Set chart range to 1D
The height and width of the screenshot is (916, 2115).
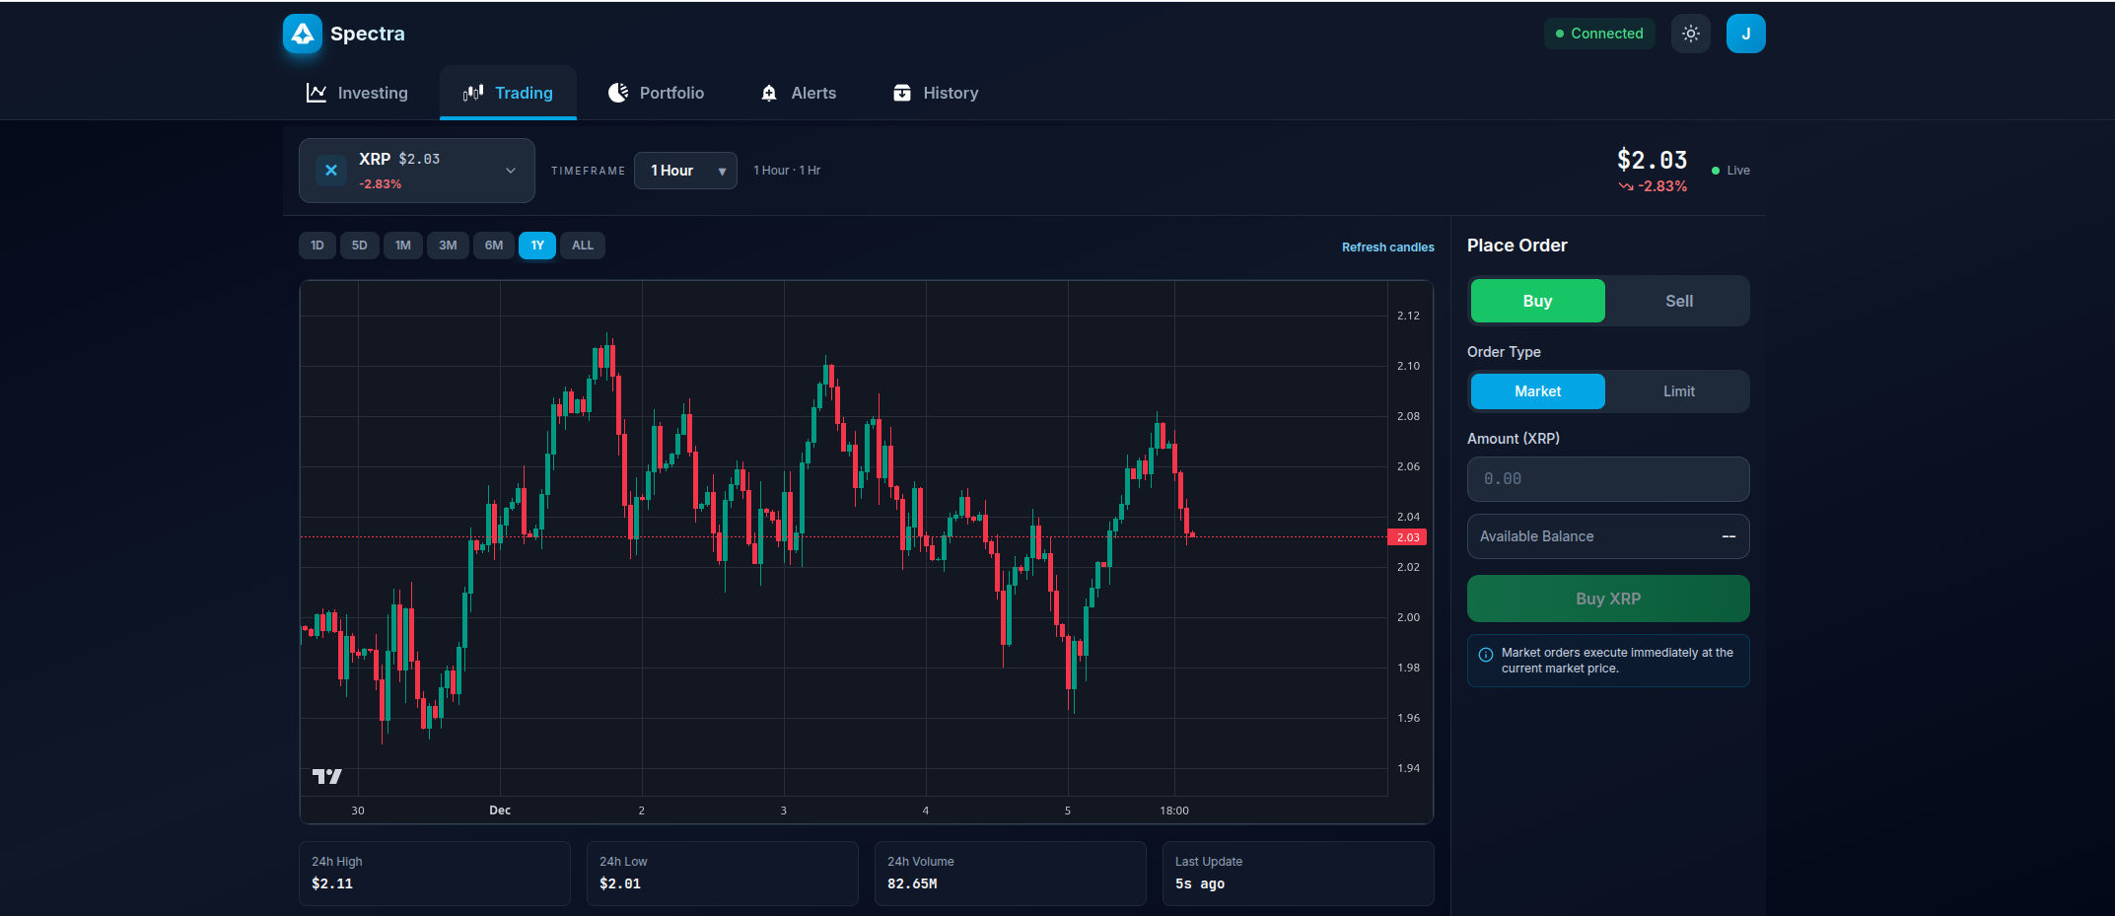317,246
